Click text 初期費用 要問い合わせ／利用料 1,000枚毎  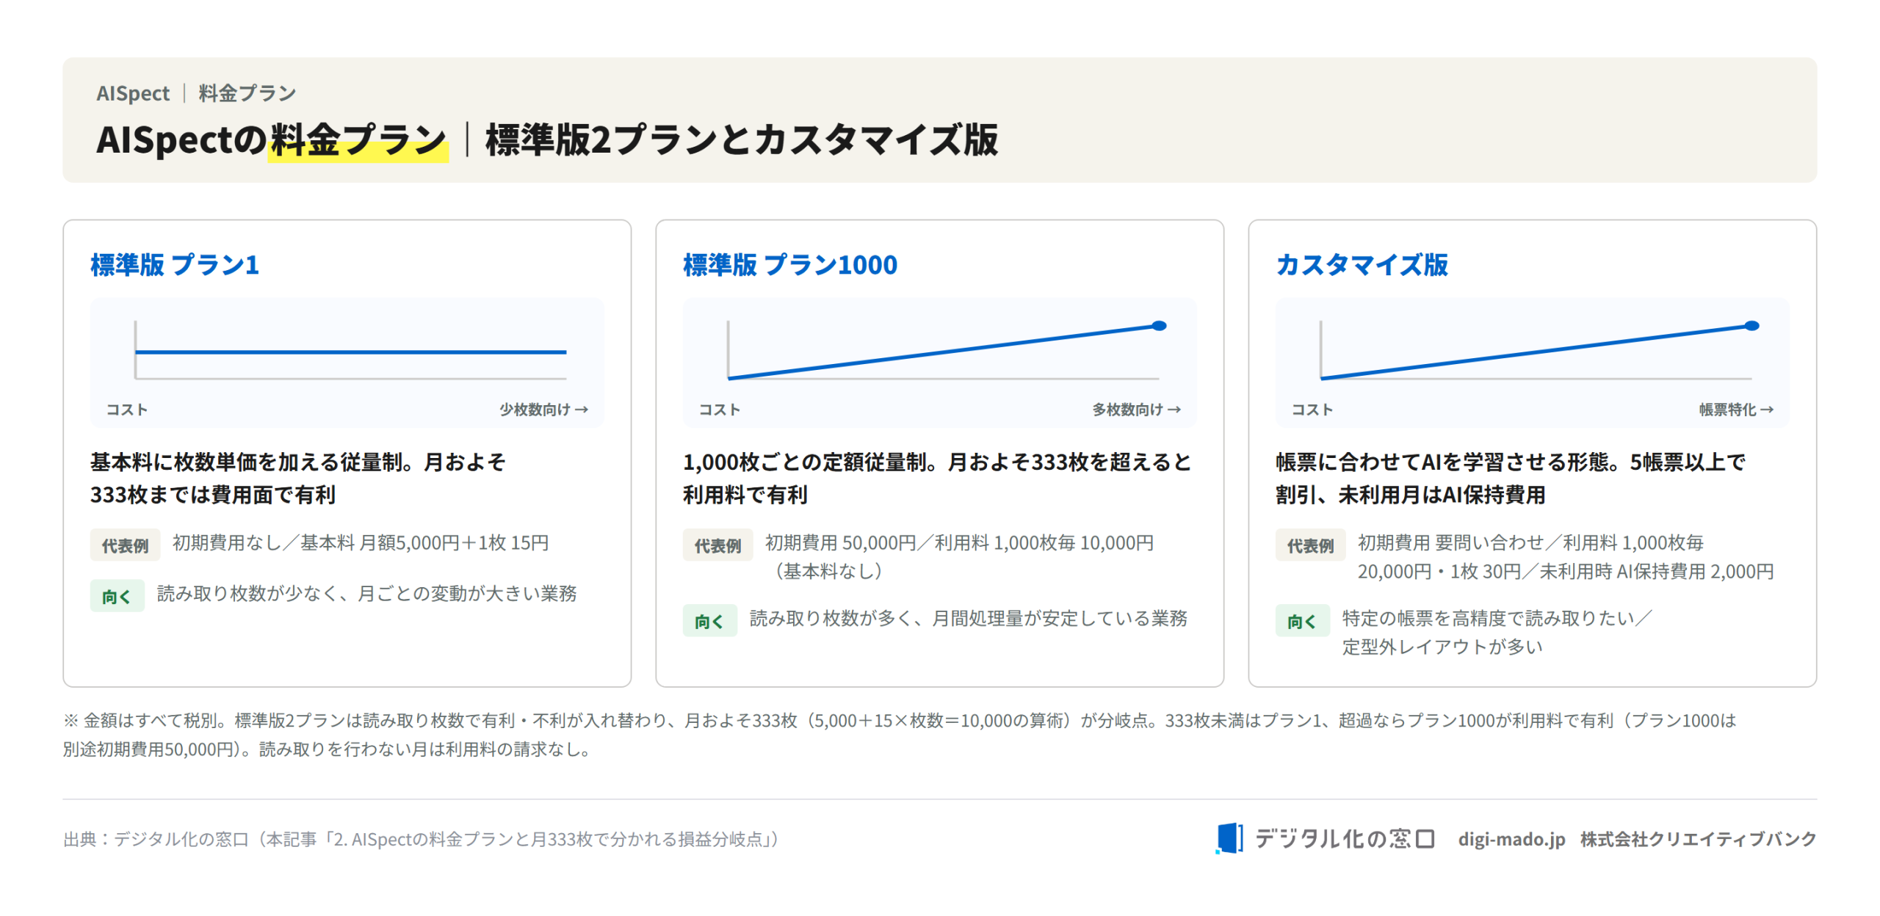pyautogui.click(x=1530, y=542)
